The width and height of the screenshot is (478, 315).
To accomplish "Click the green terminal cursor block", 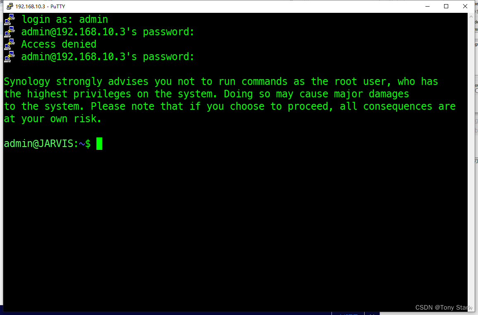I will 99,144.
